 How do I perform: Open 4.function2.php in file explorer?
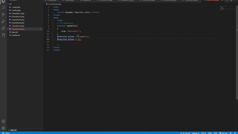click(x=18, y=16)
